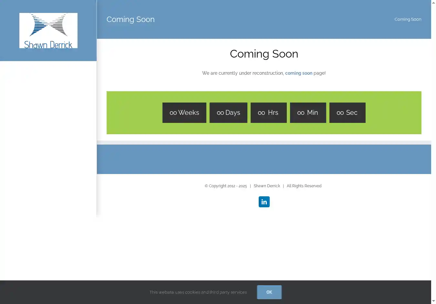This screenshot has width=436, height=304.
Task: Click the Shawn Derrick footer text
Action: pos(267,186)
